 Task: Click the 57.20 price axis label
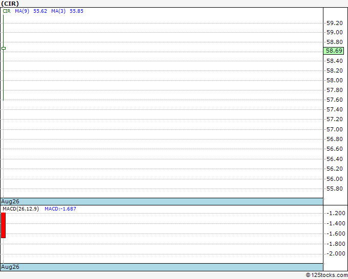click(335, 119)
